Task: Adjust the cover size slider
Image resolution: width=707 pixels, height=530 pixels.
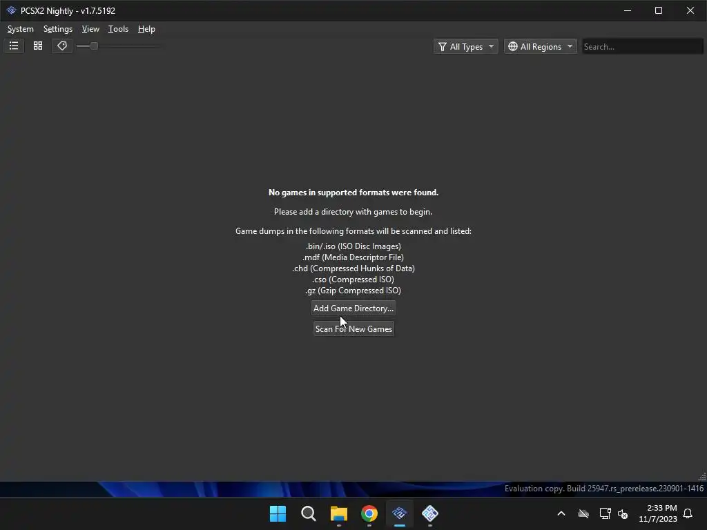Action: (x=94, y=46)
